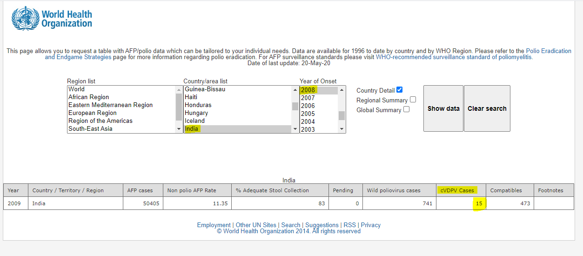This screenshot has height=256, width=583.
Task: Enable the Global Summary checkbox
Action: point(406,109)
